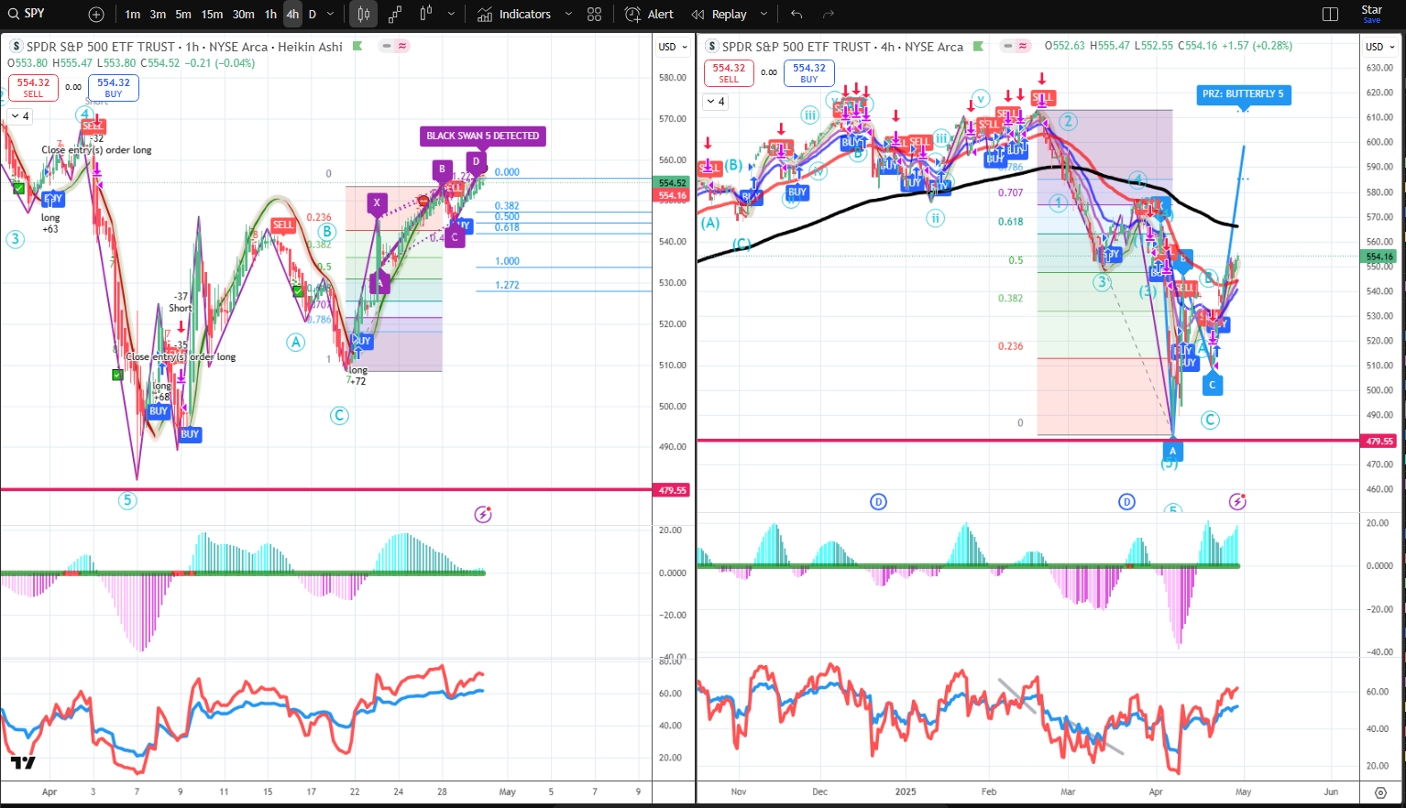The width and height of the screenshot is (1406, 808).
Task: Click the purple lightning events icon on 4h chart
Action: tap(1237, 501)
